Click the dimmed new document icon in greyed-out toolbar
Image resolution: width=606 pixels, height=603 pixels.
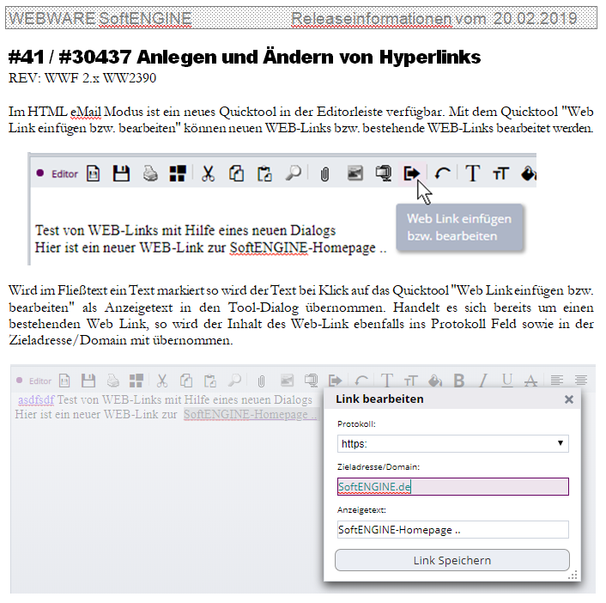[64, 381]
